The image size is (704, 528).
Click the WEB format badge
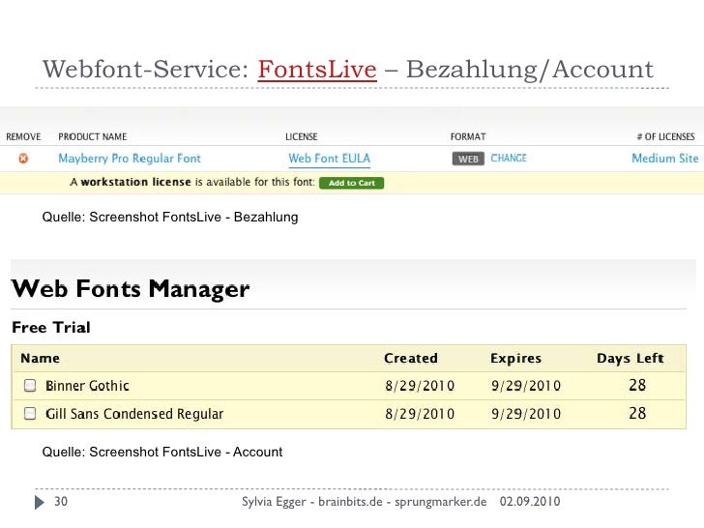468,159
